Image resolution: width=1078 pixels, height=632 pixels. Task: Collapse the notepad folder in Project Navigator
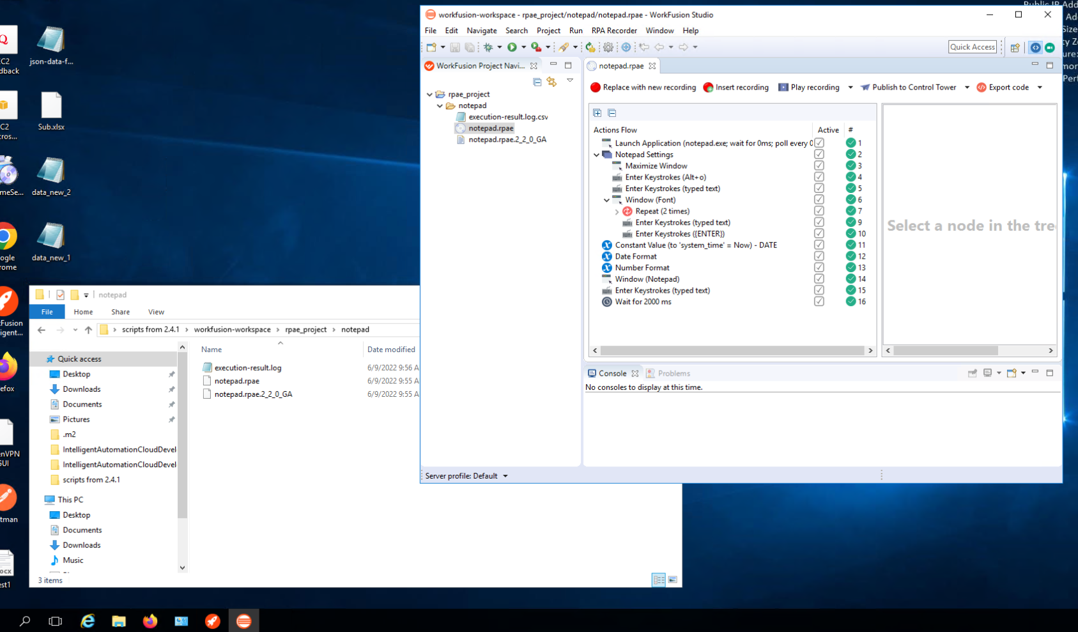click(440, 106)
